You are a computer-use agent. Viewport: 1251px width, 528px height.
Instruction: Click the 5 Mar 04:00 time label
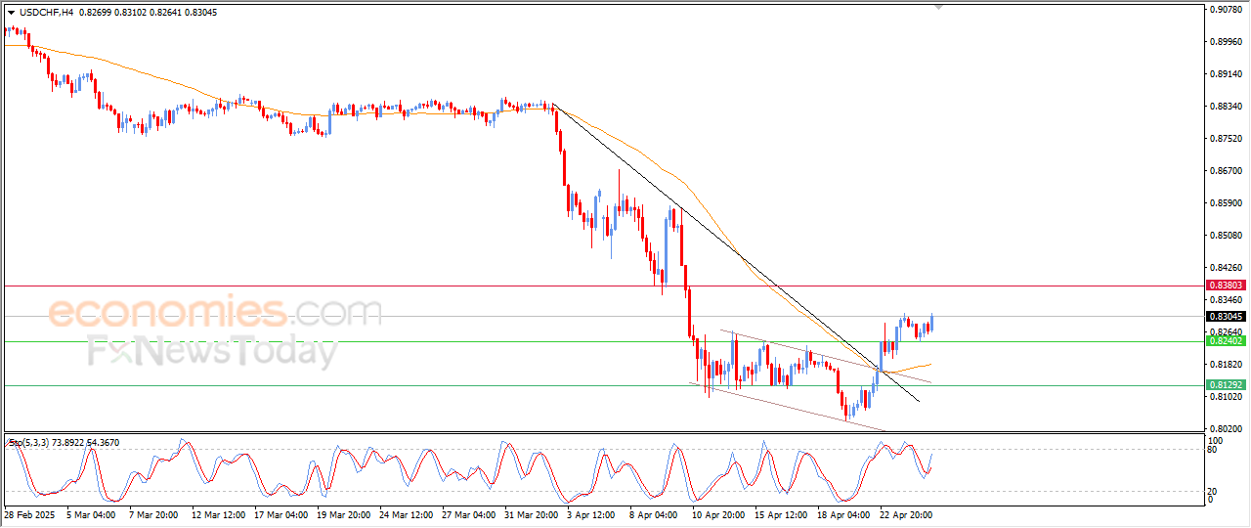(90, 514)
